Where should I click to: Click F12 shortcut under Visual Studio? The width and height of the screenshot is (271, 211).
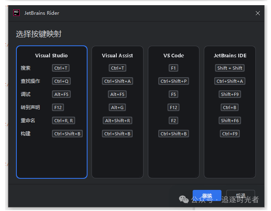[x=58, y=107]
